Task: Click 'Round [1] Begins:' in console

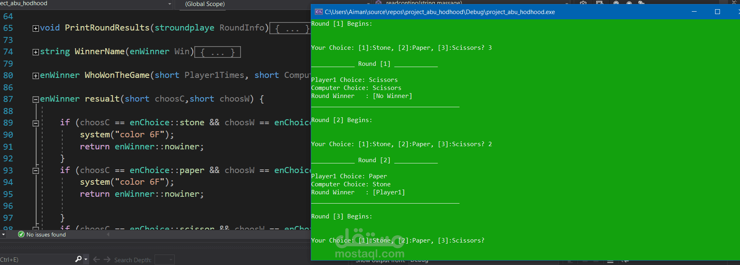Action: [342, 24]
